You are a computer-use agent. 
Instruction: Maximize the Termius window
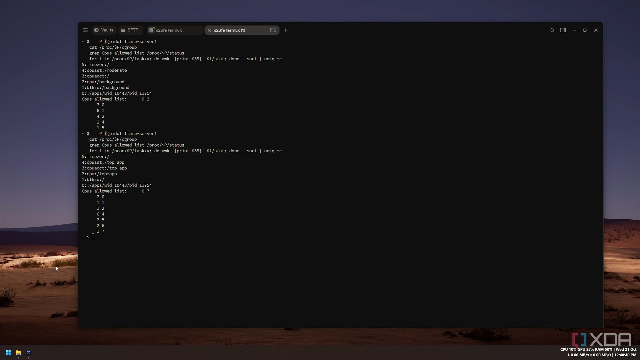pyautogui.click(x=585, y=30)
